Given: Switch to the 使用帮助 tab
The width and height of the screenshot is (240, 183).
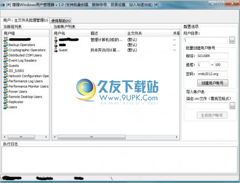Looking at the screenshot, I should pyautogui.click(x=60, y=21).
